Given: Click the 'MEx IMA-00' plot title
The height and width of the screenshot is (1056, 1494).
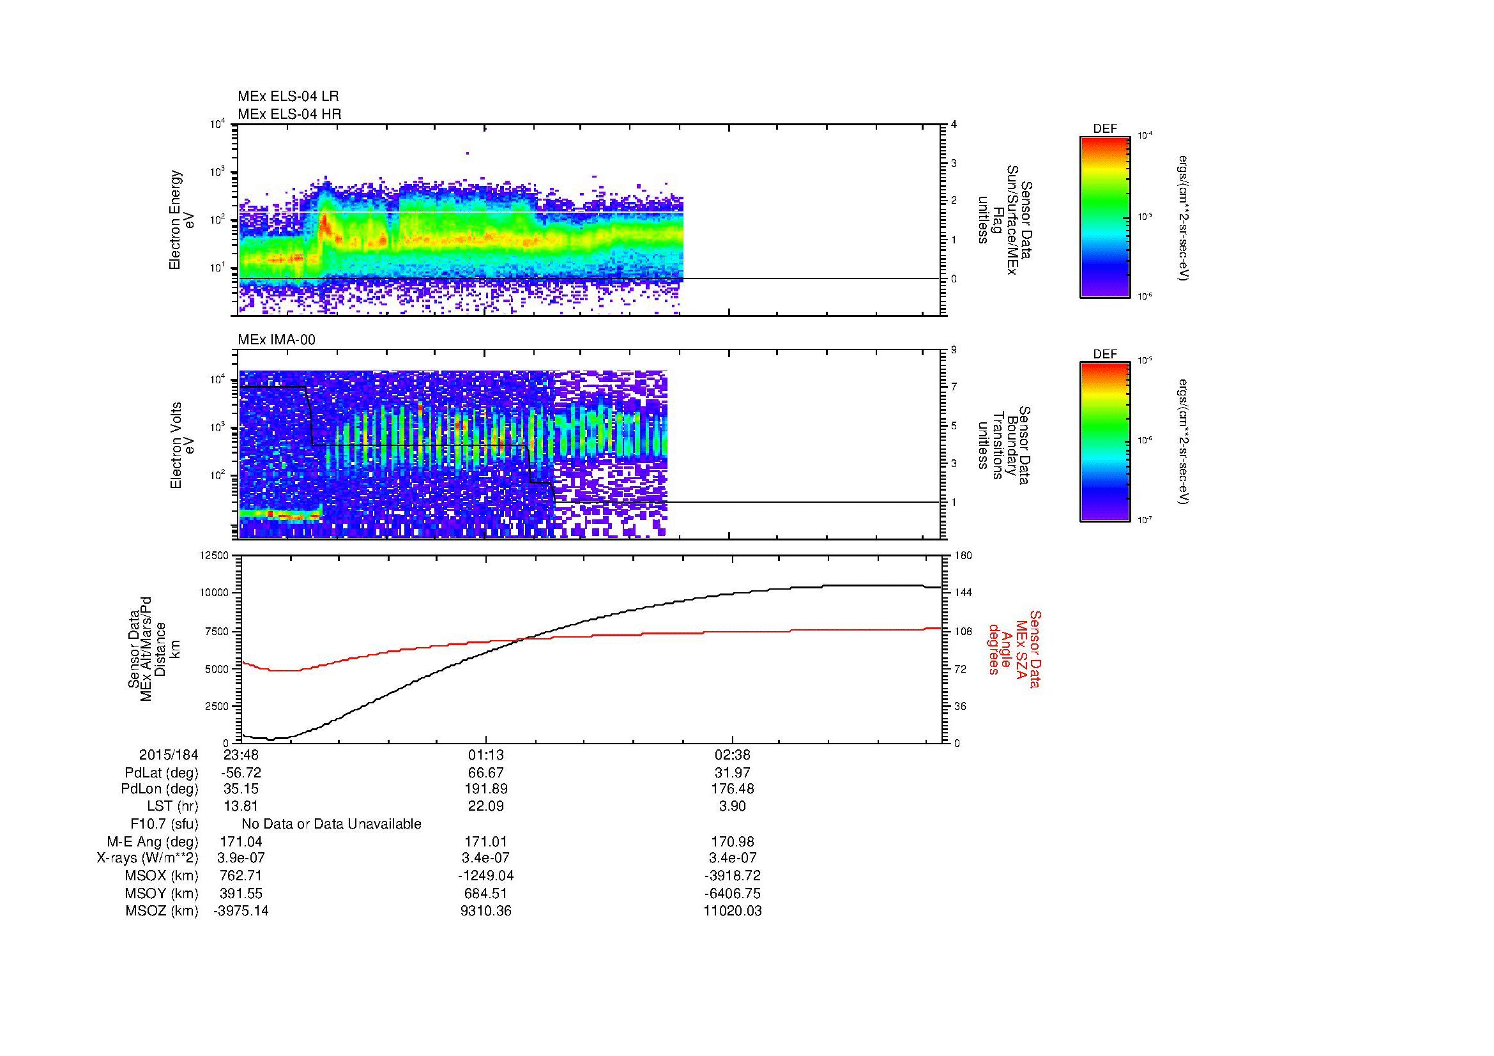Looking at the screenshot, I should [x=277, y=340].
